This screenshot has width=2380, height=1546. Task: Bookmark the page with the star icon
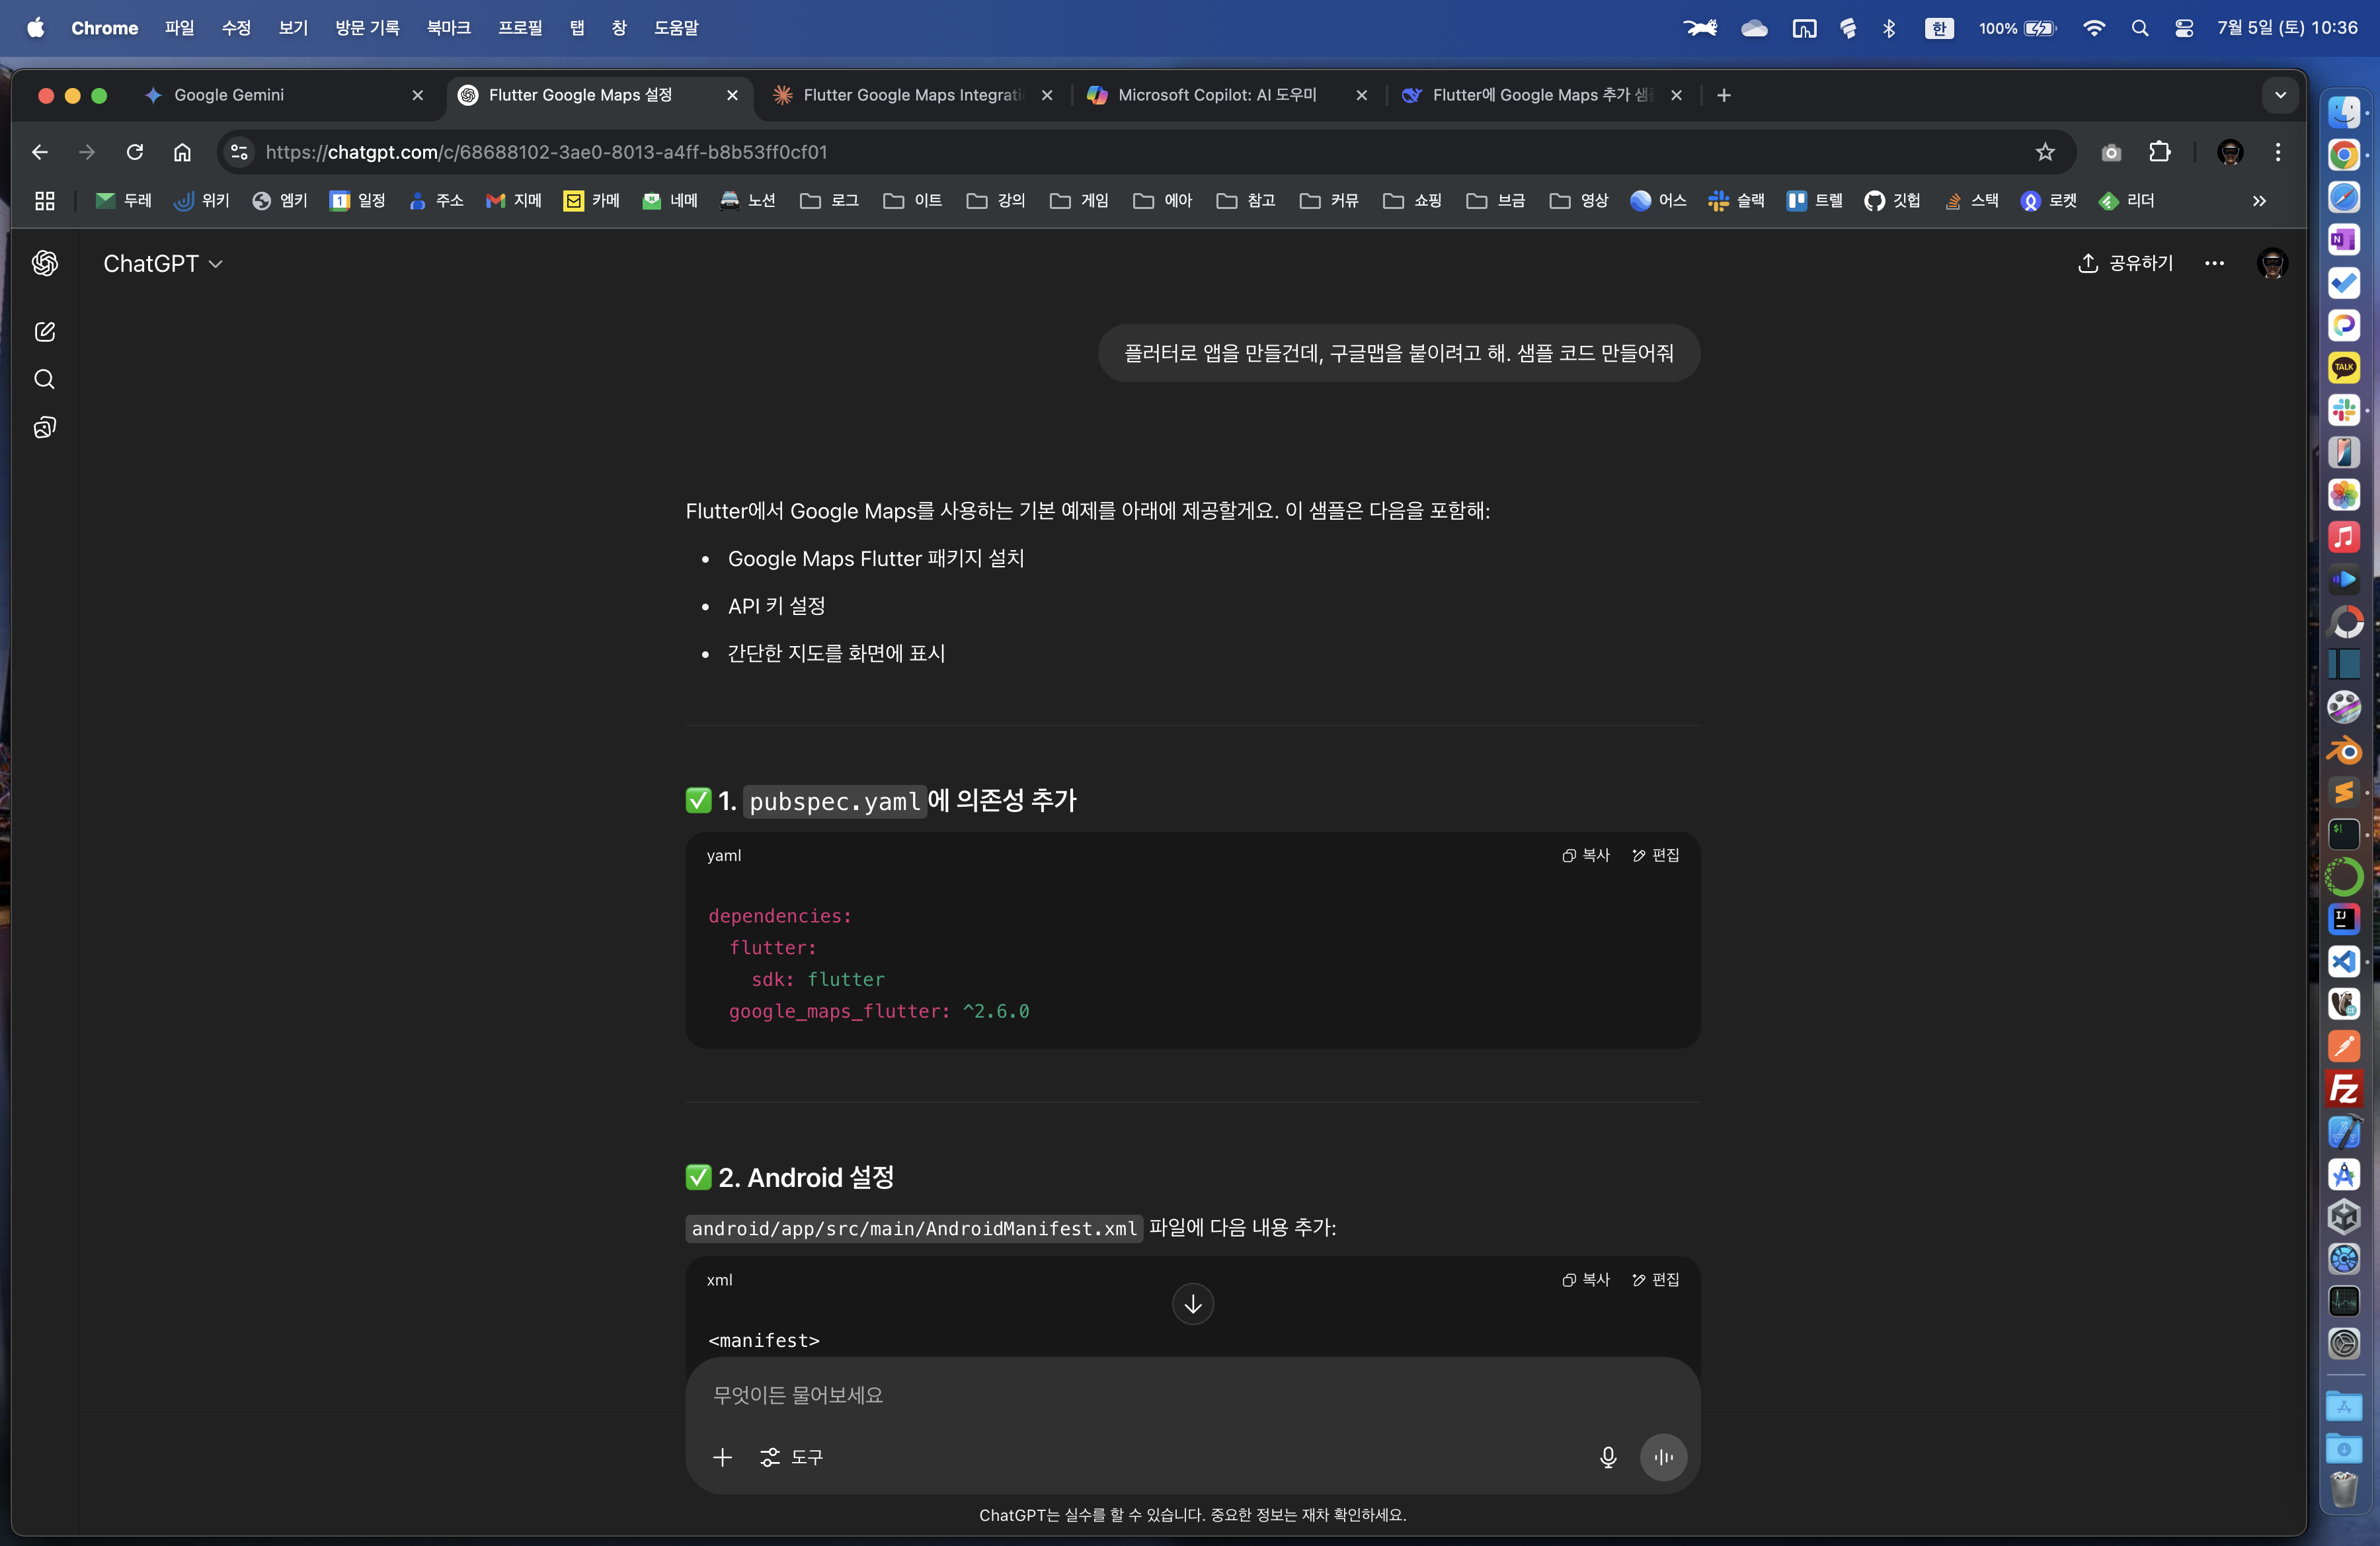coord(2044,152)
